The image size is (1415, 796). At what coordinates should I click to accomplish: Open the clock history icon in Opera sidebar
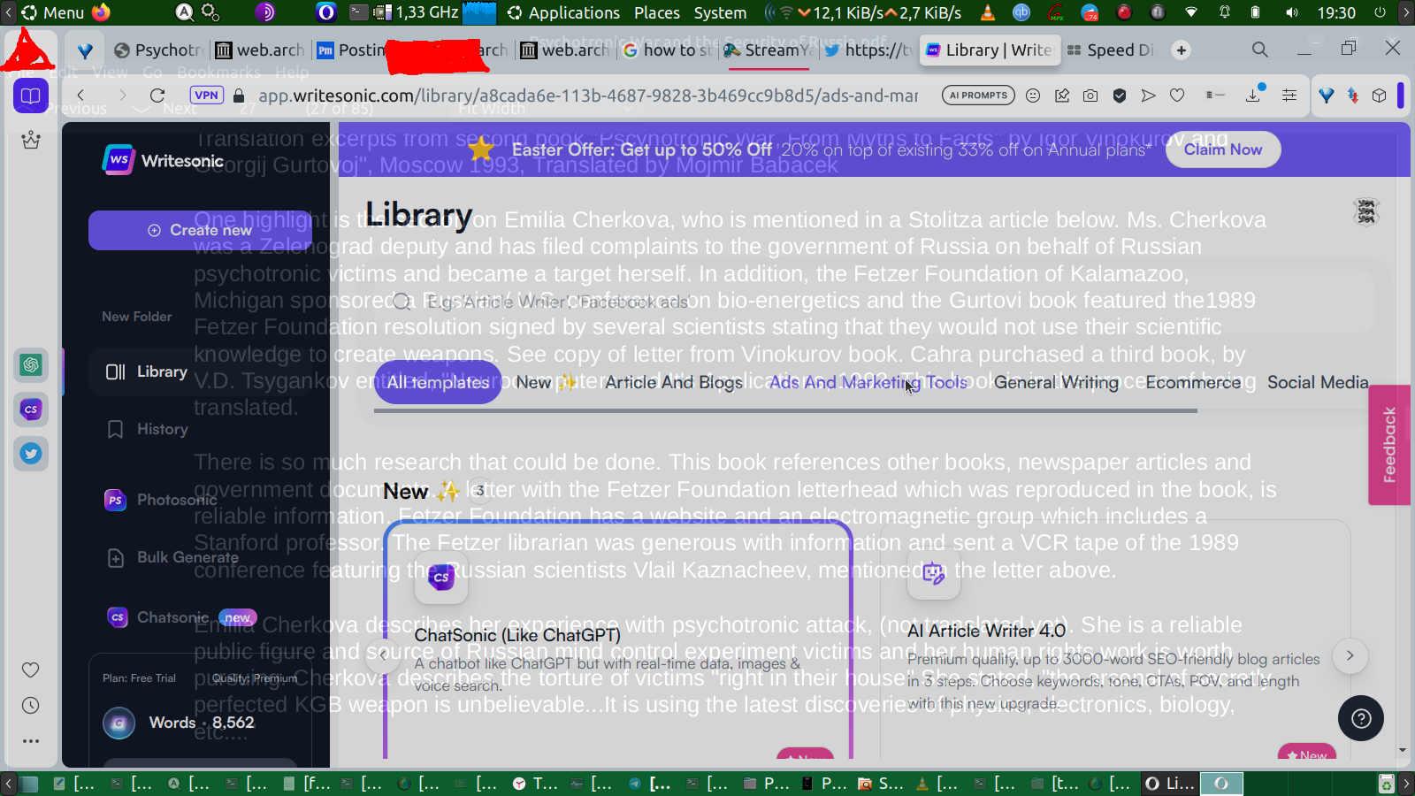click(31, 706)
